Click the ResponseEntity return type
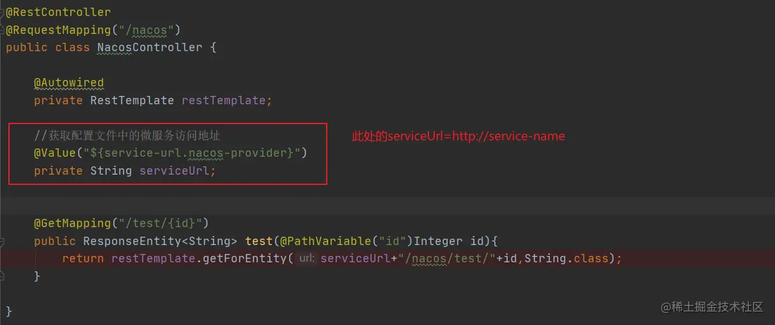Viewport: 775px width, 325px height. pyautogui.click(x=132, y=241)
